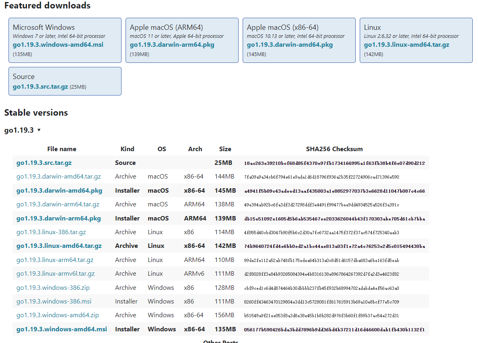
Task: Click the 110MB size cell
Action: pyautogui.click(x=224, y=260)
